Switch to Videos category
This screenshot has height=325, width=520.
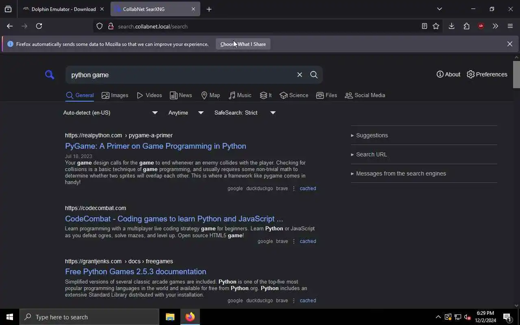click(149, 95)
